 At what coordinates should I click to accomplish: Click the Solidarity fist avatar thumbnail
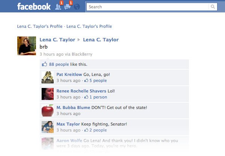coord(48,77)
